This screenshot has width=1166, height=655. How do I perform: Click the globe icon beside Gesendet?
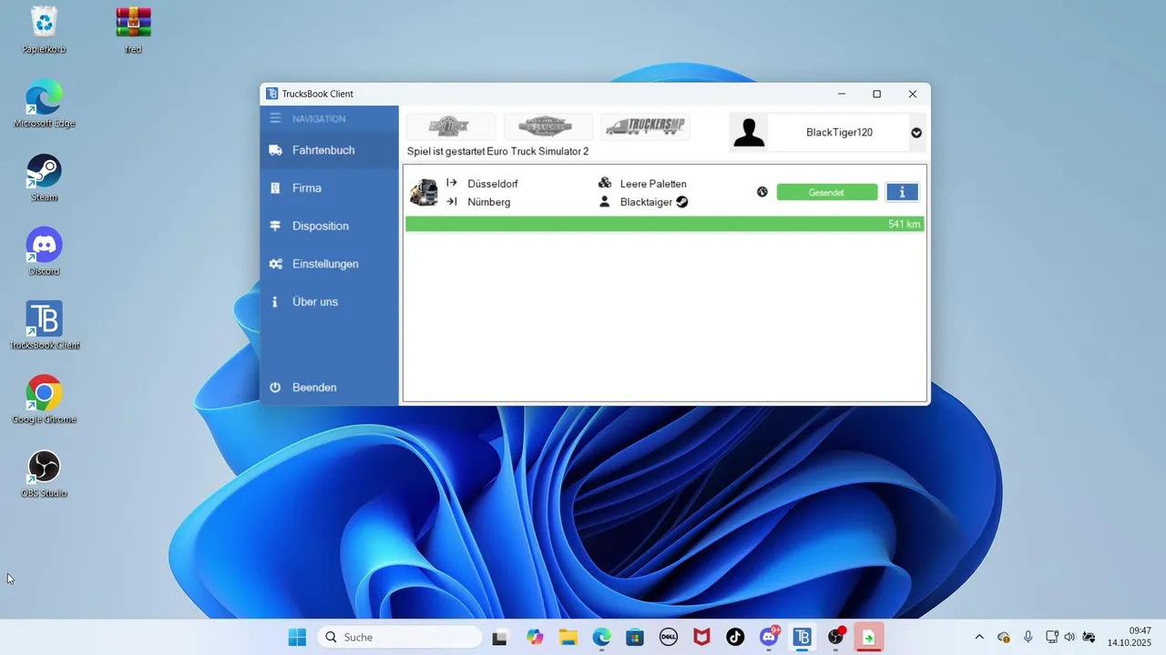point(762,192)
